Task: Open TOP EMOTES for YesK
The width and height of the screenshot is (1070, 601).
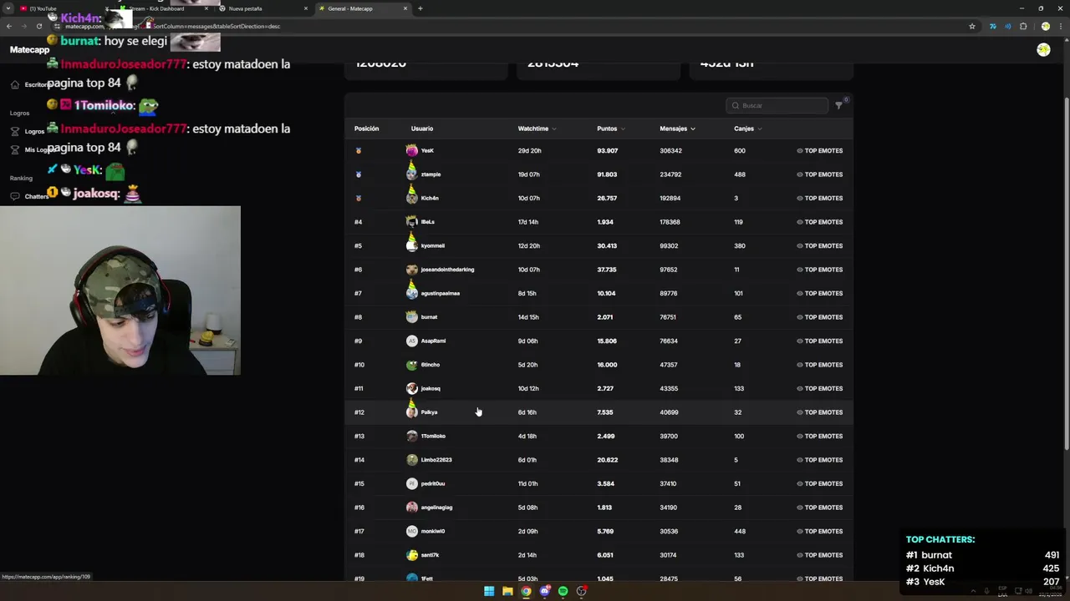Action: click(x=819, y=151)
